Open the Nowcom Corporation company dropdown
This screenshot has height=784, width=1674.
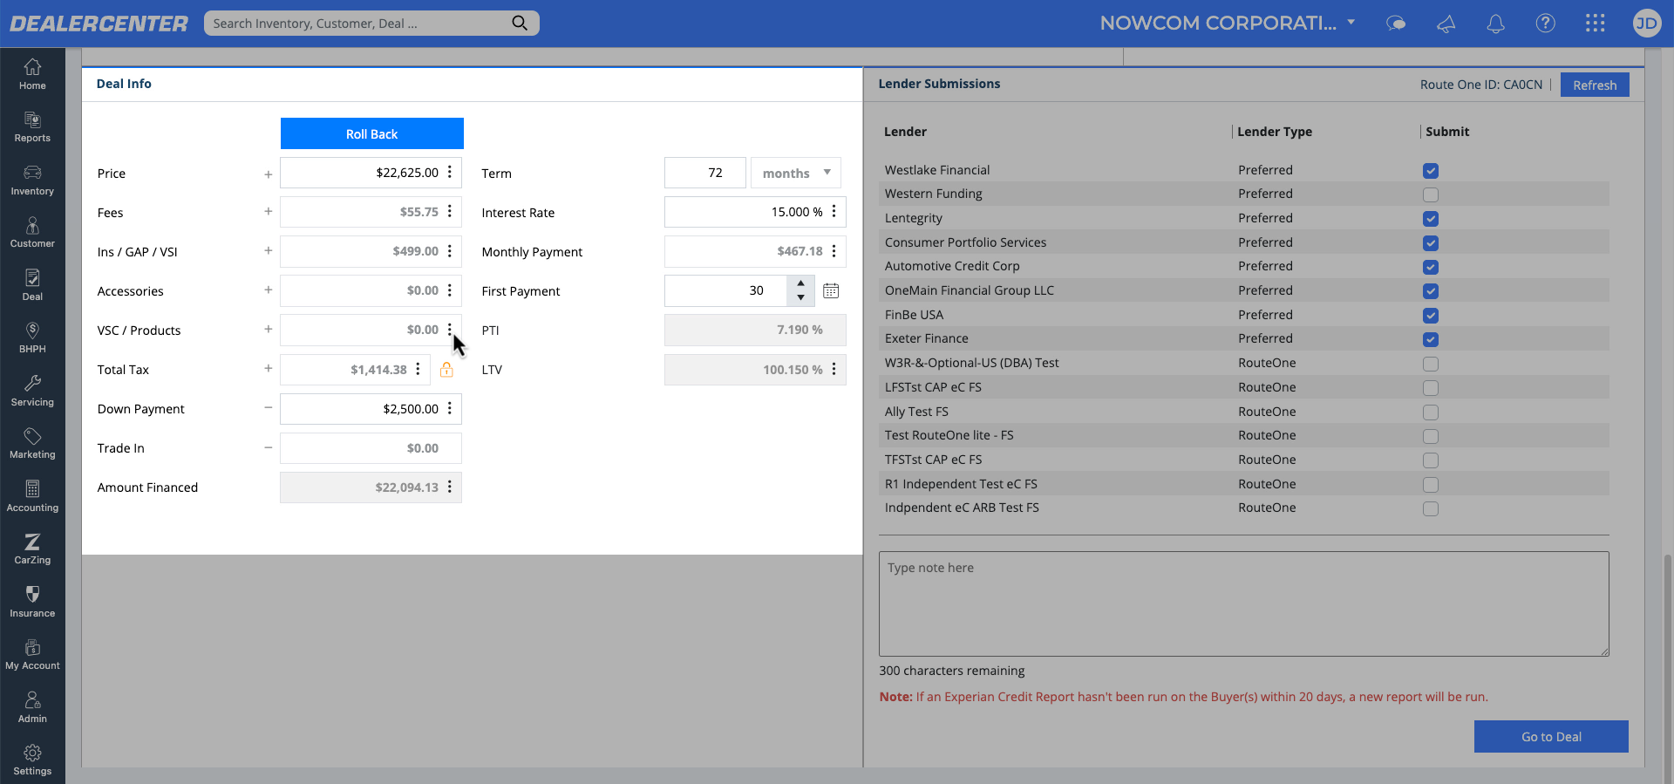[1228, 24]
